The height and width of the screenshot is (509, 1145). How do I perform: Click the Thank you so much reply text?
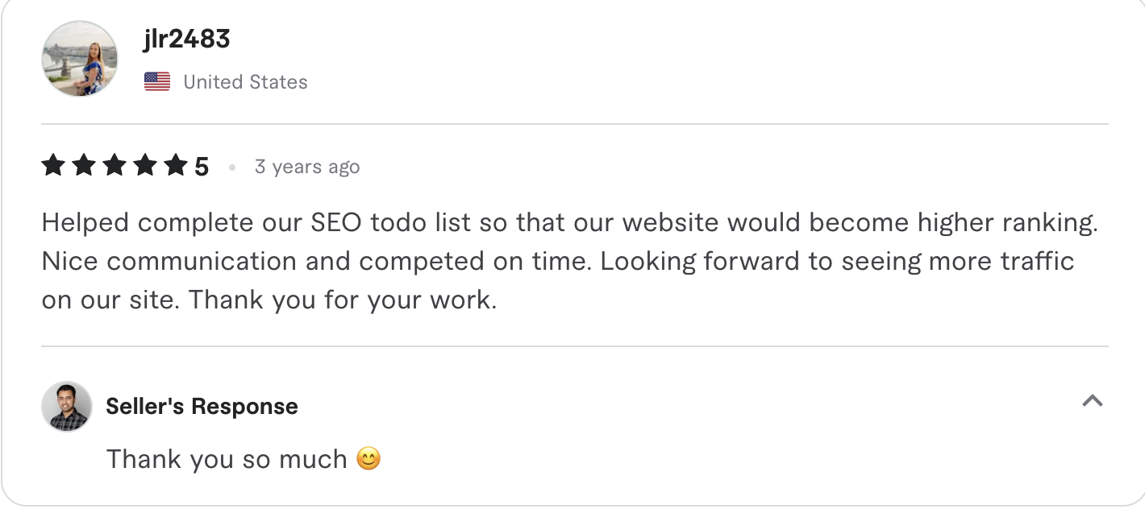point(230,458)
